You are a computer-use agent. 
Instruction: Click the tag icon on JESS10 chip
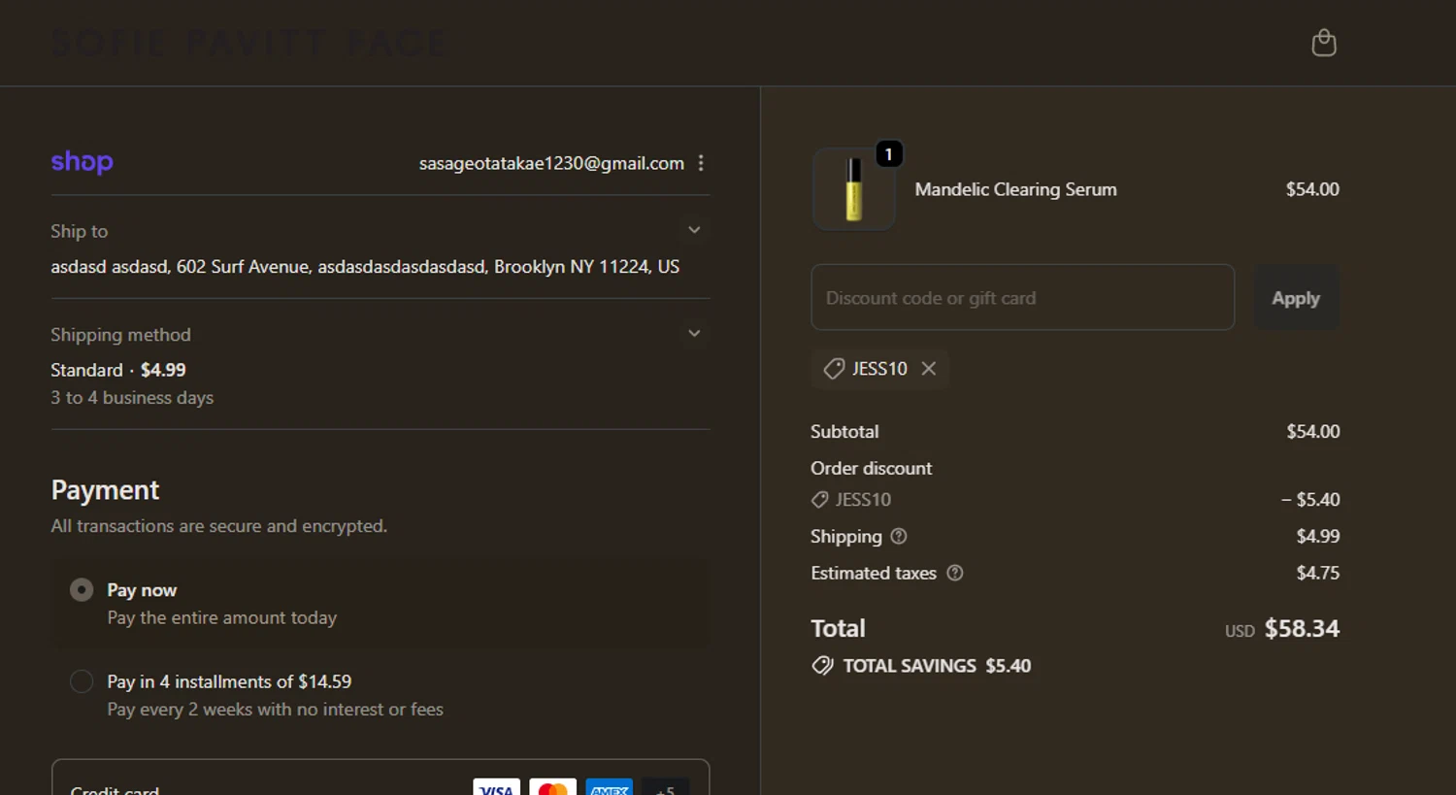[x=834, y=369]
